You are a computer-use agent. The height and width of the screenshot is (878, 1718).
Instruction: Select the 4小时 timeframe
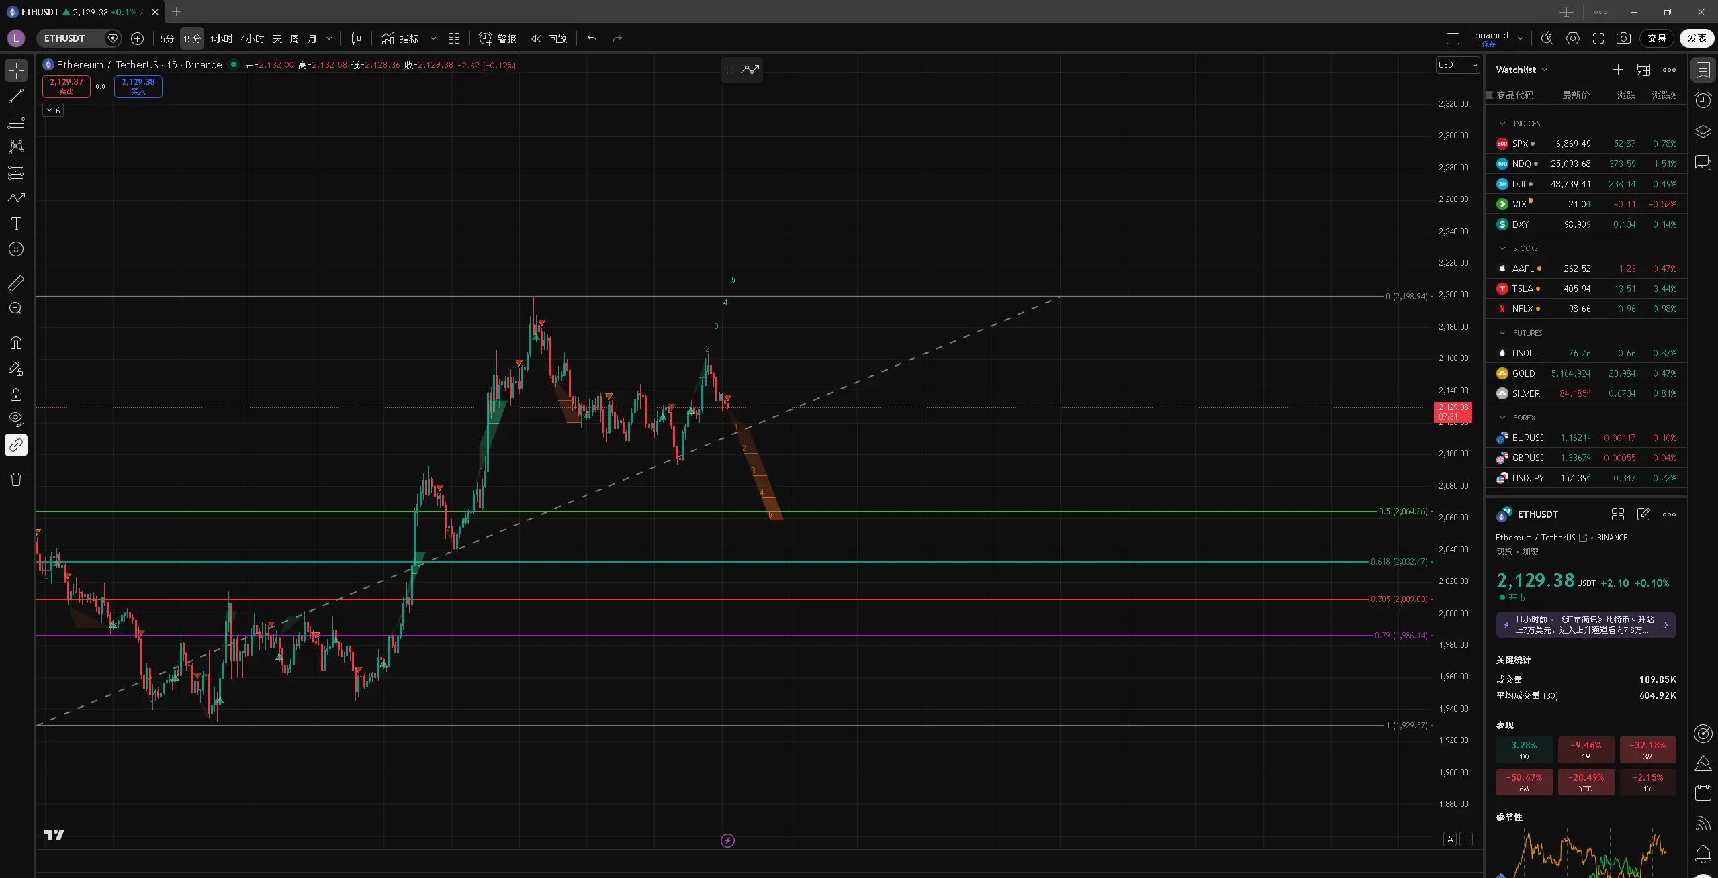[x=252, y=38]
